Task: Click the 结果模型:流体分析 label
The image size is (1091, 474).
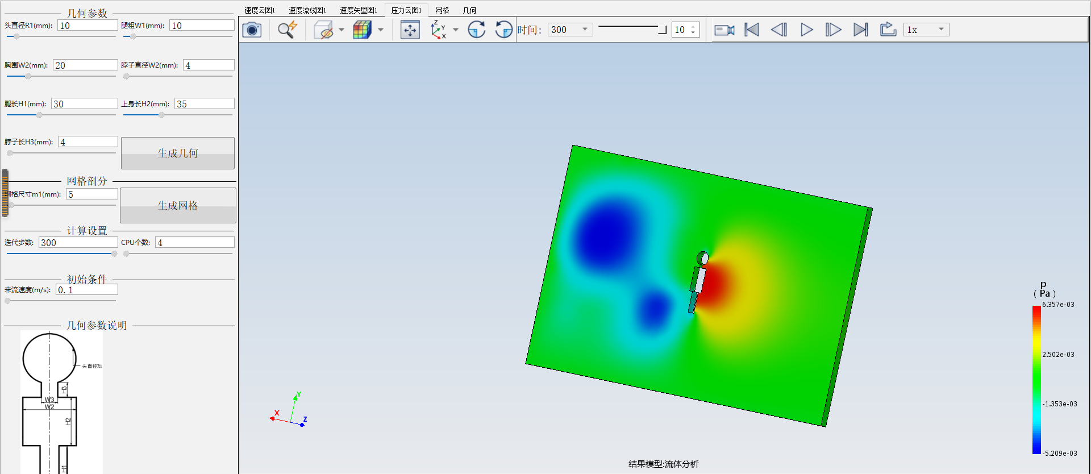Action: [x=664, y=464]
